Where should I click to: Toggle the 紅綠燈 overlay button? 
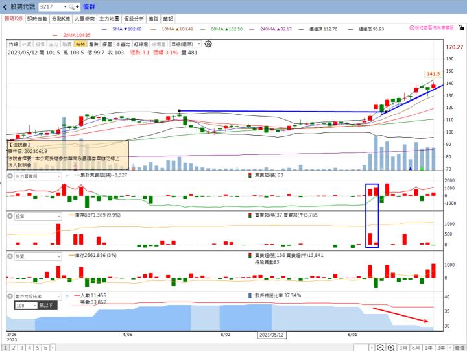pyautogui.click(x=141, y=44)
